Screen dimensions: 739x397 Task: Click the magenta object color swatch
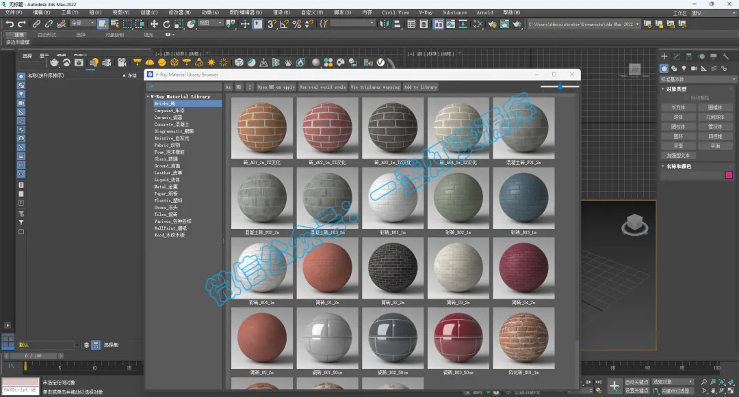tap(729, 176)
